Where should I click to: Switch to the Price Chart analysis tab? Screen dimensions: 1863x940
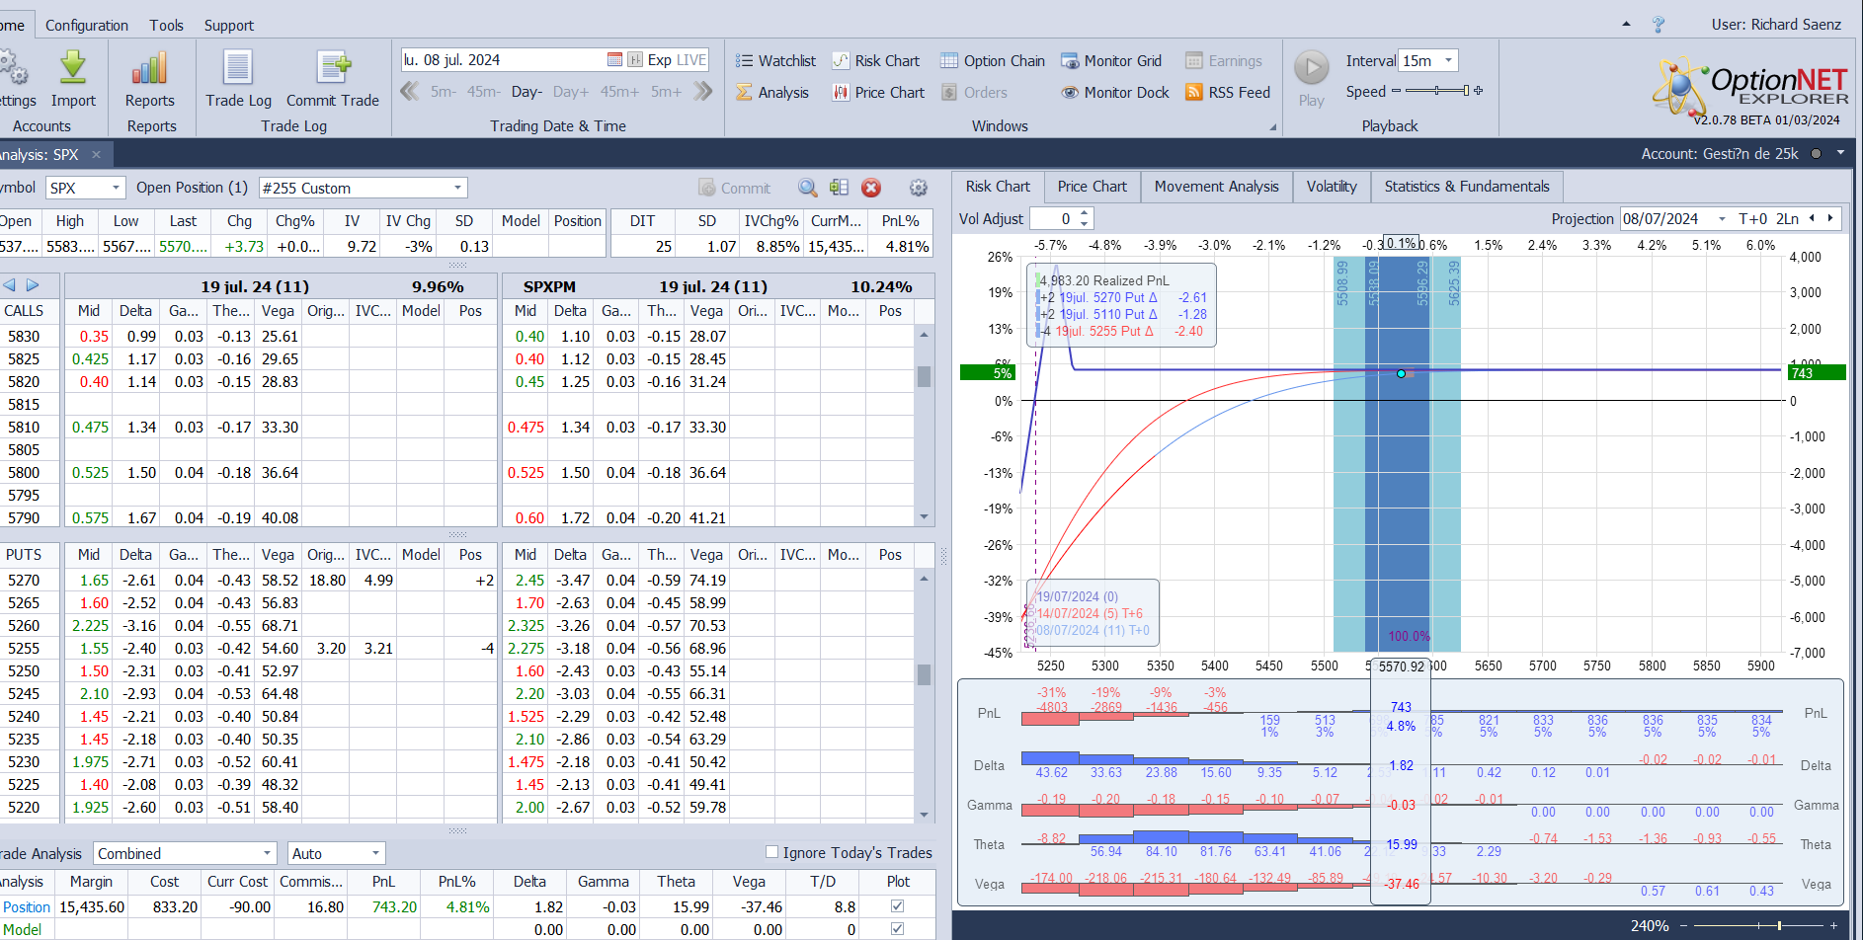tap(1092, 187)
